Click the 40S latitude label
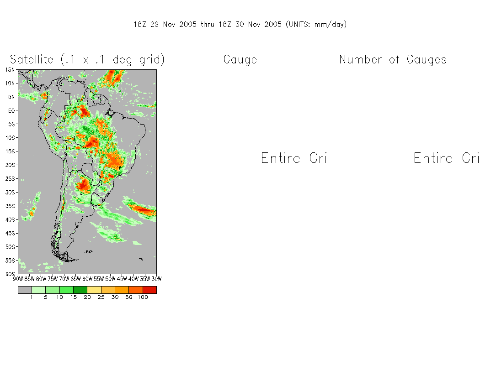The width and height of the screenshot is (480, 365). pyautogui.click(x=10, y=219)
